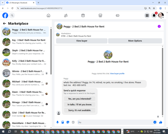Choose a GIF icon
Viewport: 168px width, 134px height.
[73, 122]
